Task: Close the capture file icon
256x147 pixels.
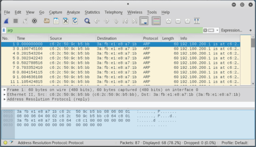Action: point(65,21)
